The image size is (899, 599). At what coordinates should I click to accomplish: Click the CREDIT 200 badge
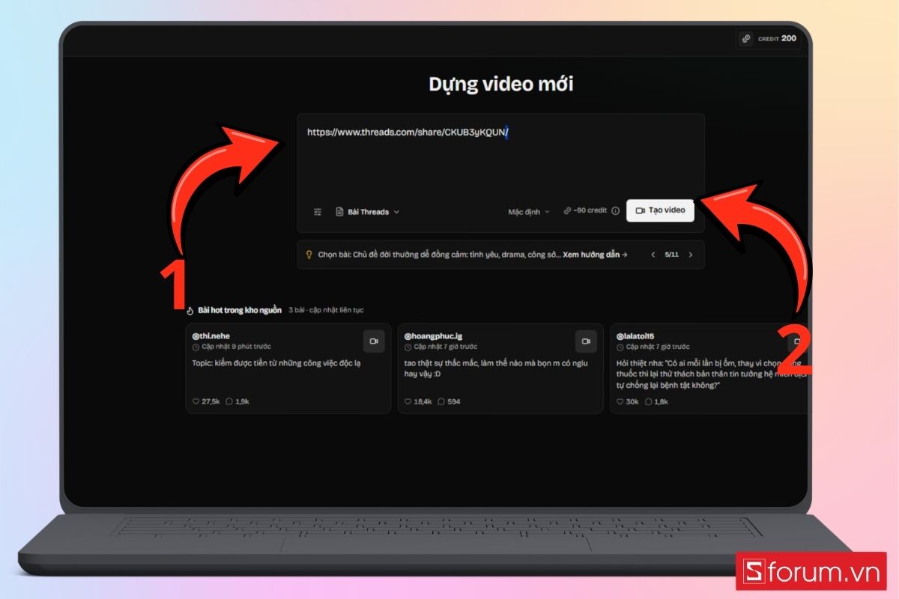tap(769, 38)
